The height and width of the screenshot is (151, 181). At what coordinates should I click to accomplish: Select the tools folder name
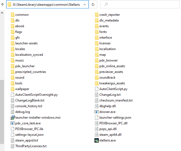click(x=19, y=83)
